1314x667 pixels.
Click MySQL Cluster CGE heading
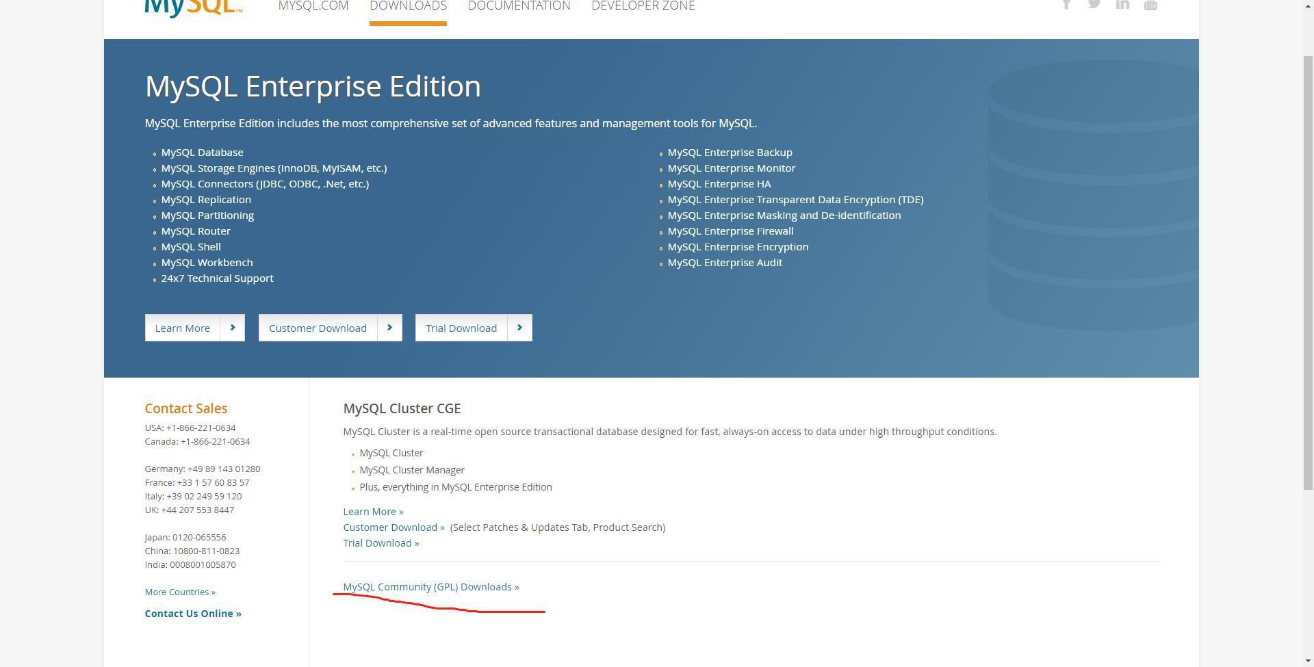tap(402, 408)
